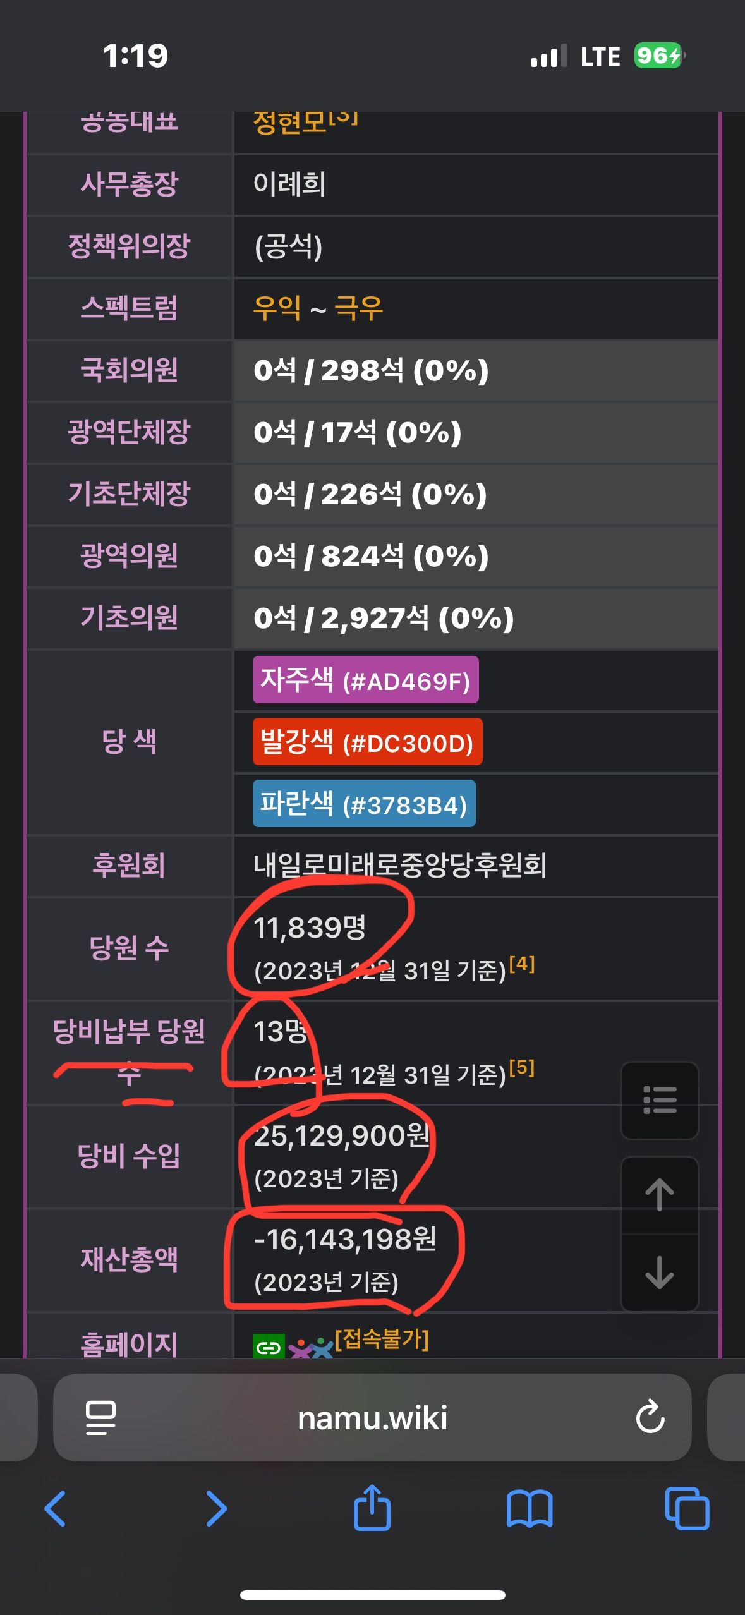The image size is (745, 1615).
Task: Tap the 접속불가 footnote link
Action: (382, 1339)
